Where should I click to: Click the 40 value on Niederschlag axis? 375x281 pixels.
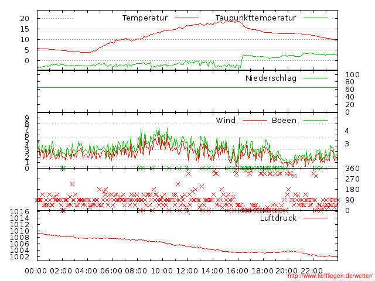350,97
